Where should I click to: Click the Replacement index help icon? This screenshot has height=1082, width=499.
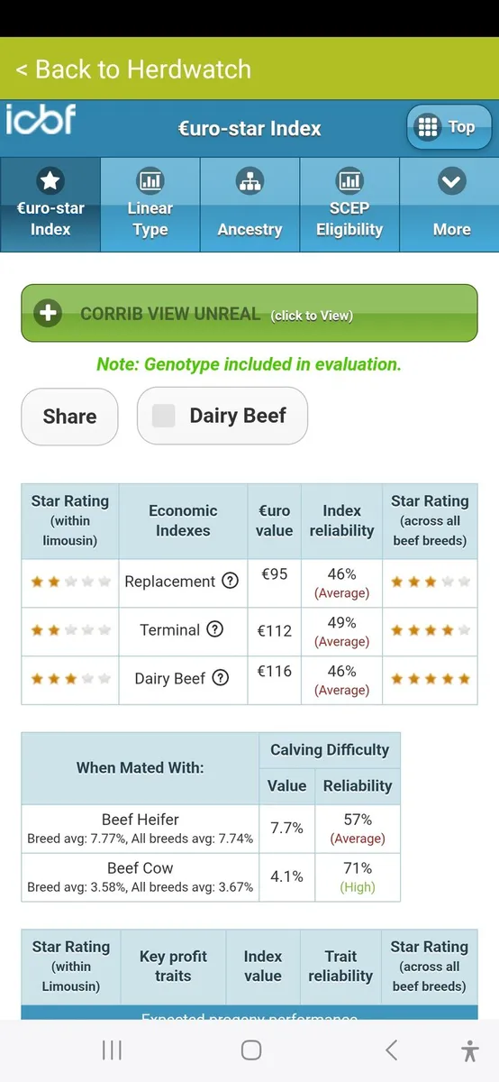(x=230, y=581)
